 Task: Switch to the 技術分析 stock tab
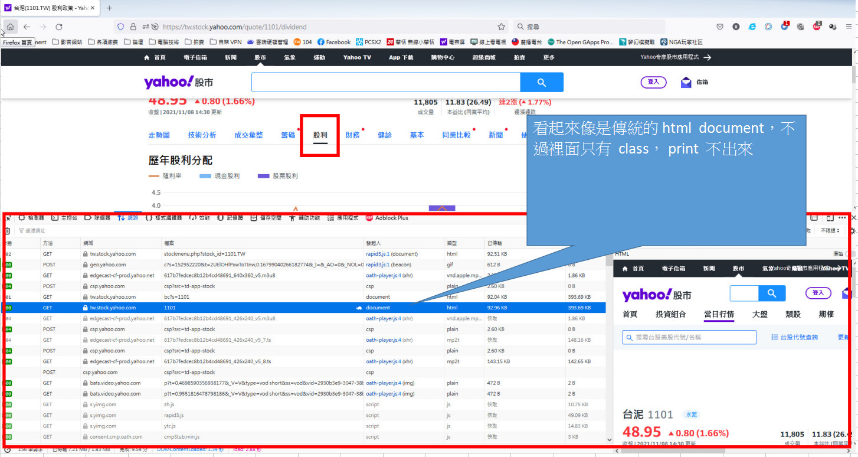[x=202, y=135]
